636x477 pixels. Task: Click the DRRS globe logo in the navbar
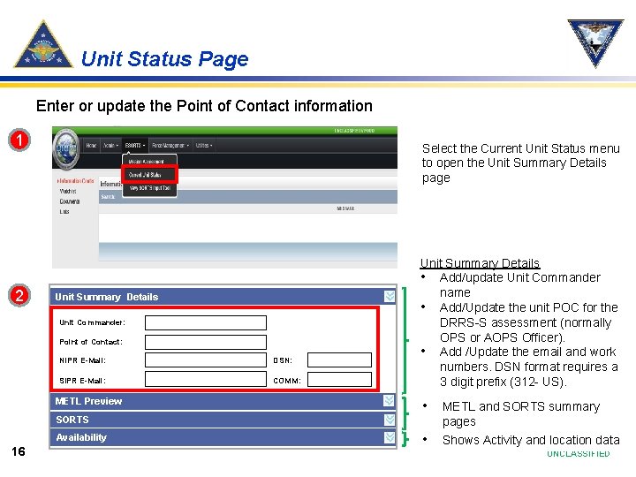[66, 149]
